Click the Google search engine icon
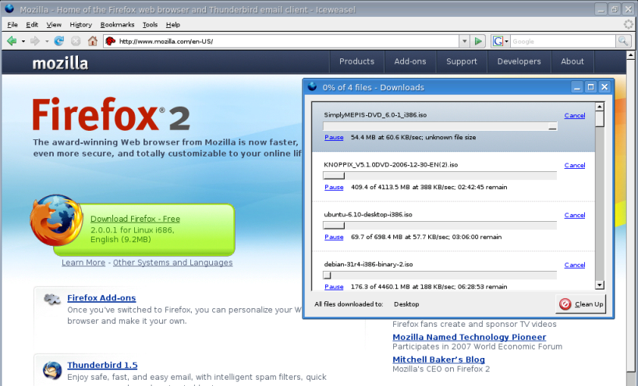Image resolution: width=638 pixels, height=386 pixels. (497, 41)
